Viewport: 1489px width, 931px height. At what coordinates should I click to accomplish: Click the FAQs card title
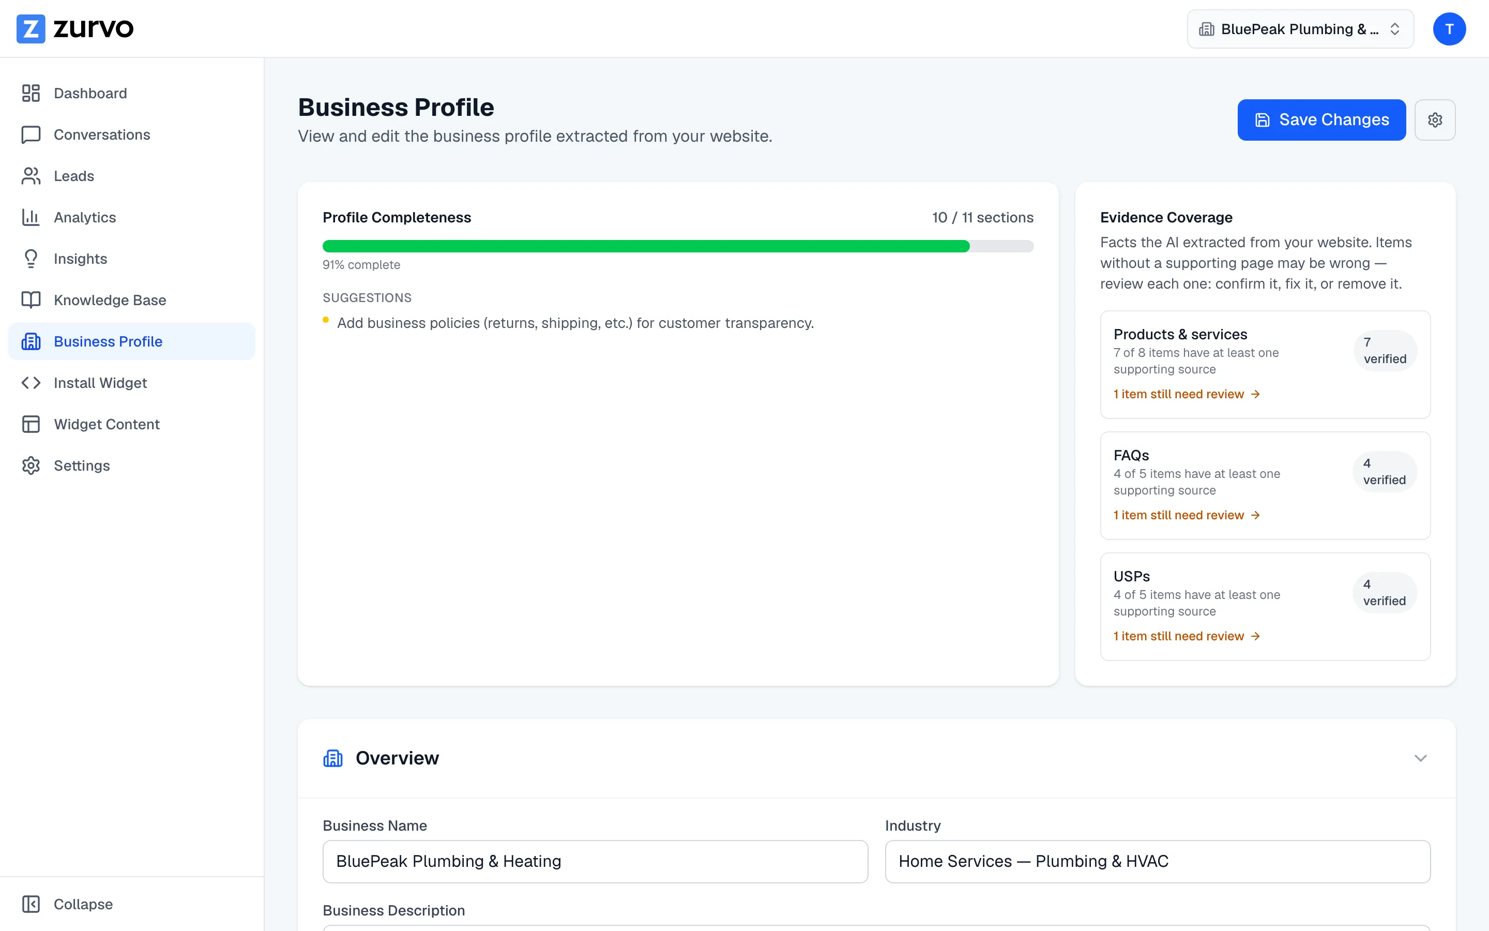pyautogui.click(x=1131, y=456)
